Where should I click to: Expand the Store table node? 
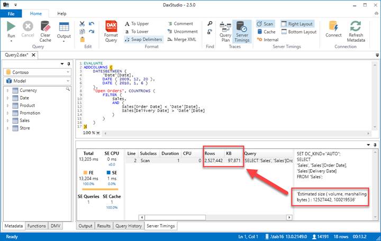[x=8, y=128]
